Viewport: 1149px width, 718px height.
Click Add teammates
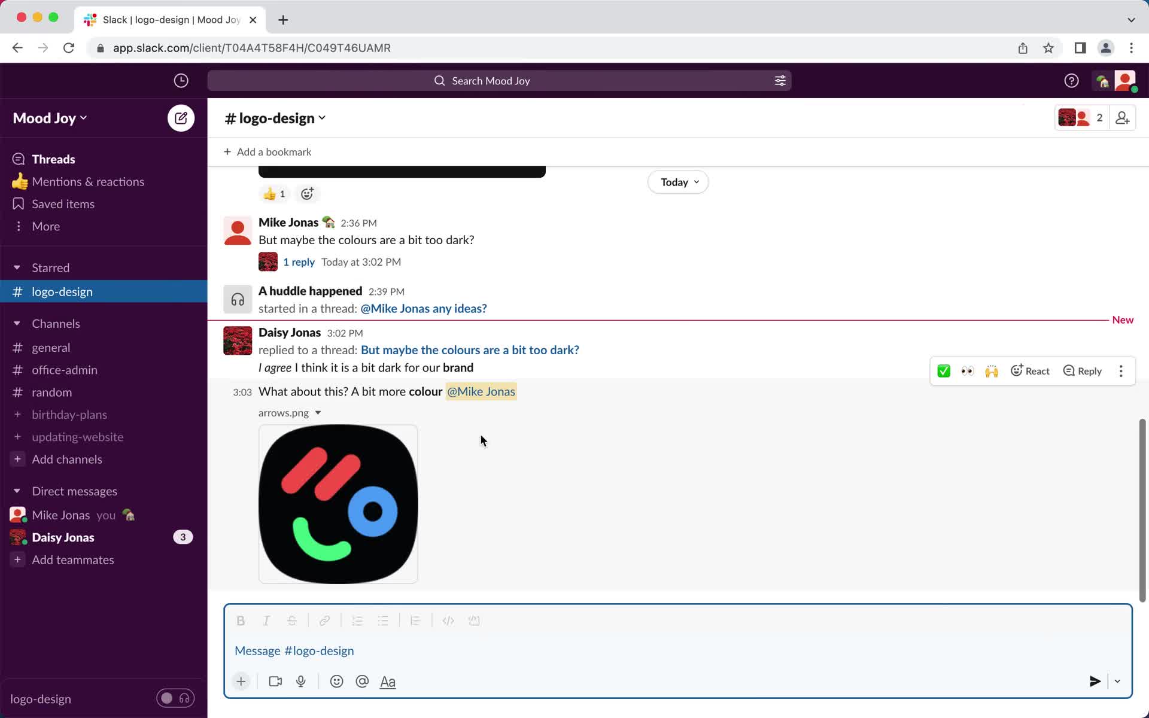(x=104, y=560)
